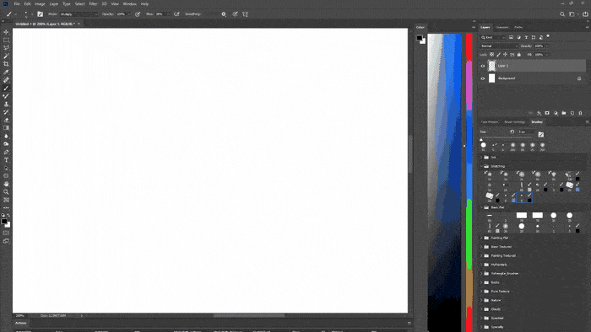This screenshot has width=591, height=332.
Task: Select the Pen tool
Action: tap(6, 153)
